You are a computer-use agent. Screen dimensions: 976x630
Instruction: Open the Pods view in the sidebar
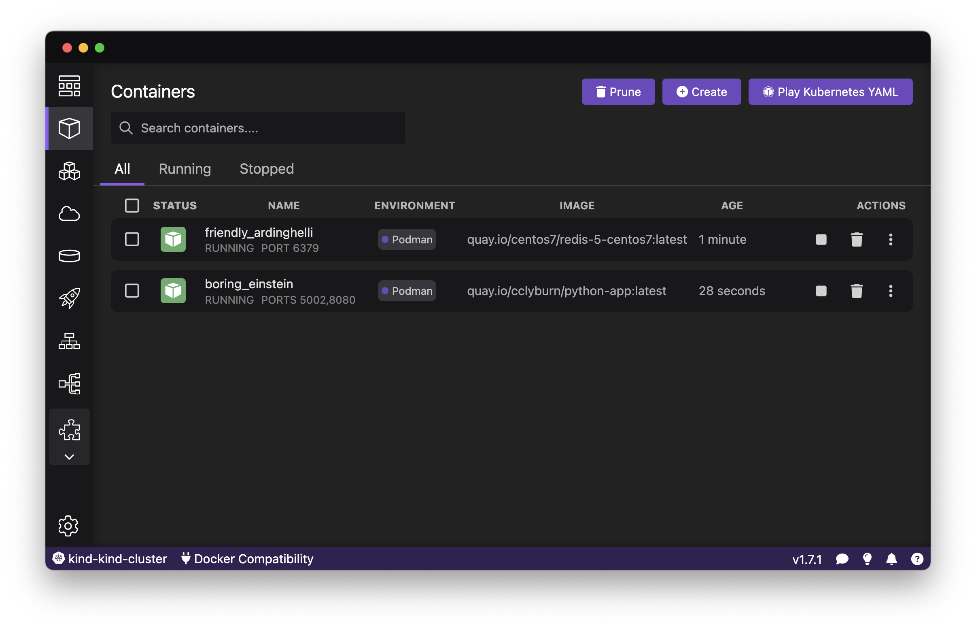(x=69, y=171)
